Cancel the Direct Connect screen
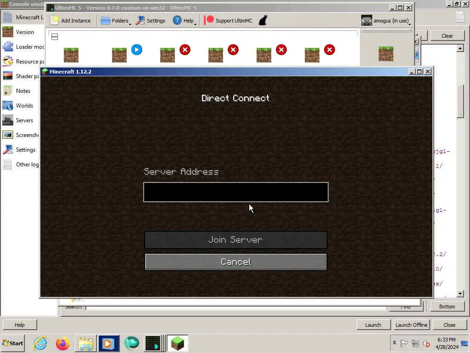The height and width of the screenshot is (353, 470). [236, 262]
